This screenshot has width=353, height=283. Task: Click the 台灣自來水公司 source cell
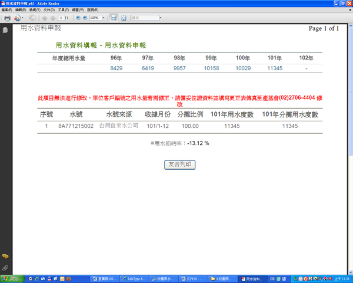coord(119,126)
